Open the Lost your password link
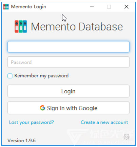137x147 pixels. click(x=32, y=123)
